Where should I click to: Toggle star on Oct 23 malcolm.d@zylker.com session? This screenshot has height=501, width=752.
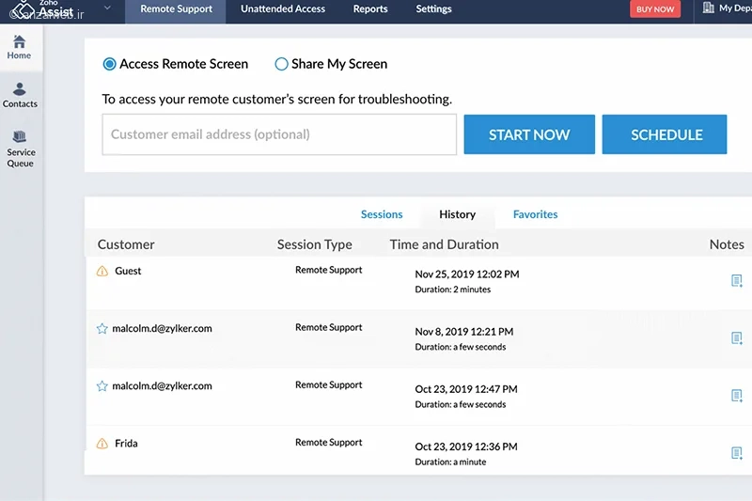click(x=102, y=386)
